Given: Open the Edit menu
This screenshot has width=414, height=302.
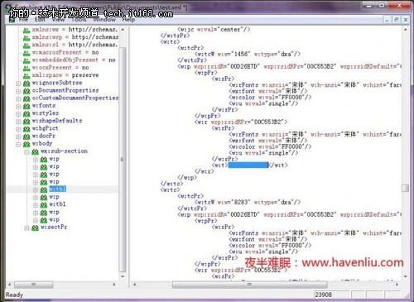Looking at the screenshot, I should 40,20.
